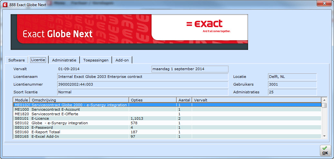This screenshot has height=159, width=334.
Task: Click the Opties value 187
Action: [134, 132]
